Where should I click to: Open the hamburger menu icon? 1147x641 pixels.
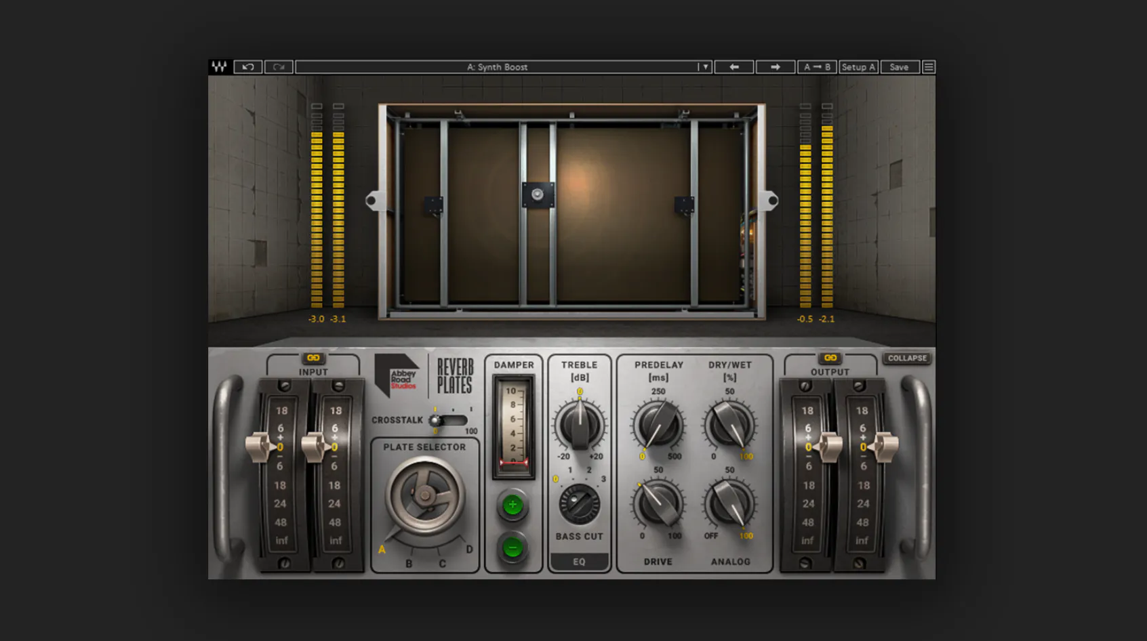click(929, 66)
